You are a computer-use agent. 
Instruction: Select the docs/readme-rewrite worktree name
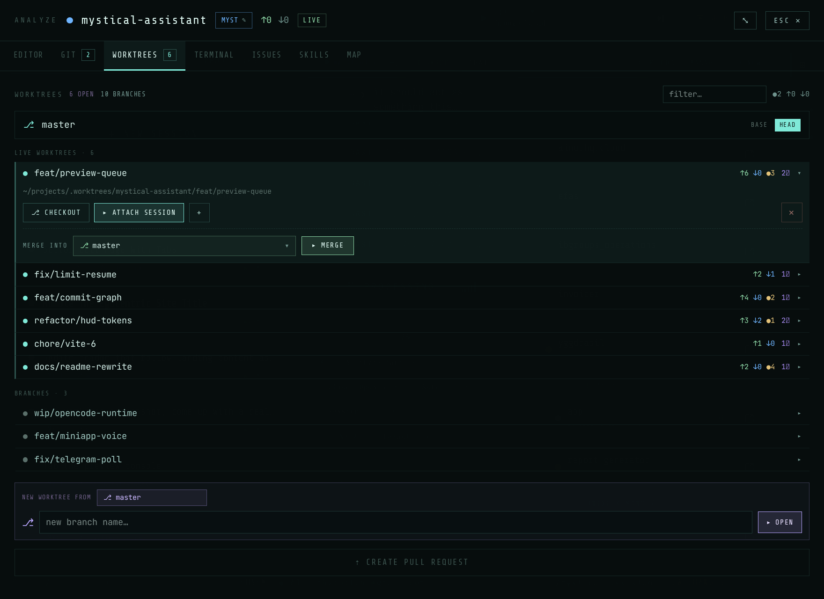tap(83, 367)
